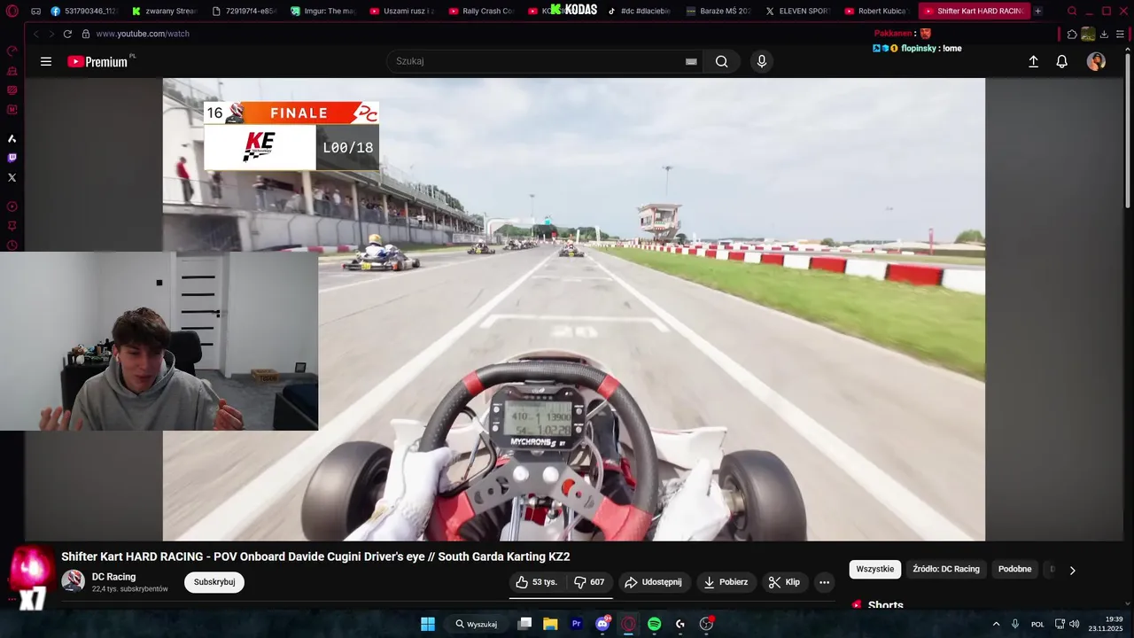1134x638 pixels.
Task: Open a new browser tab
Action: [1038, 12]
